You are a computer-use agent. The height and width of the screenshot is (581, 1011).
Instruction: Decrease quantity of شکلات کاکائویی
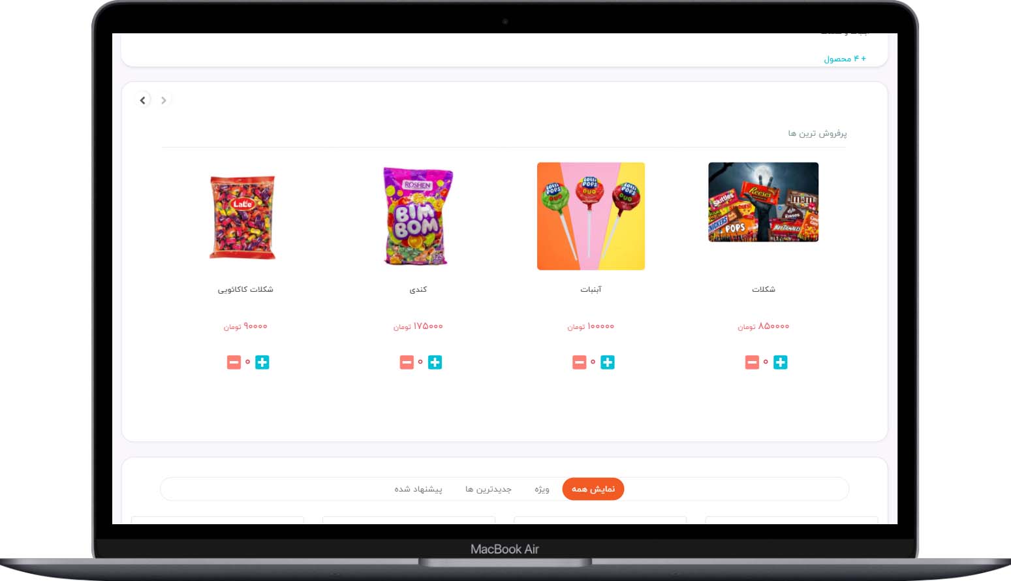[234, 362]
